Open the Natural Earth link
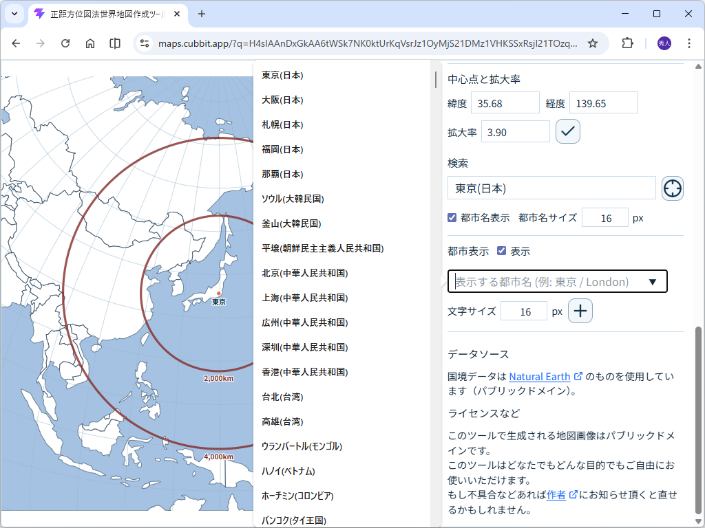 [541, 376]
